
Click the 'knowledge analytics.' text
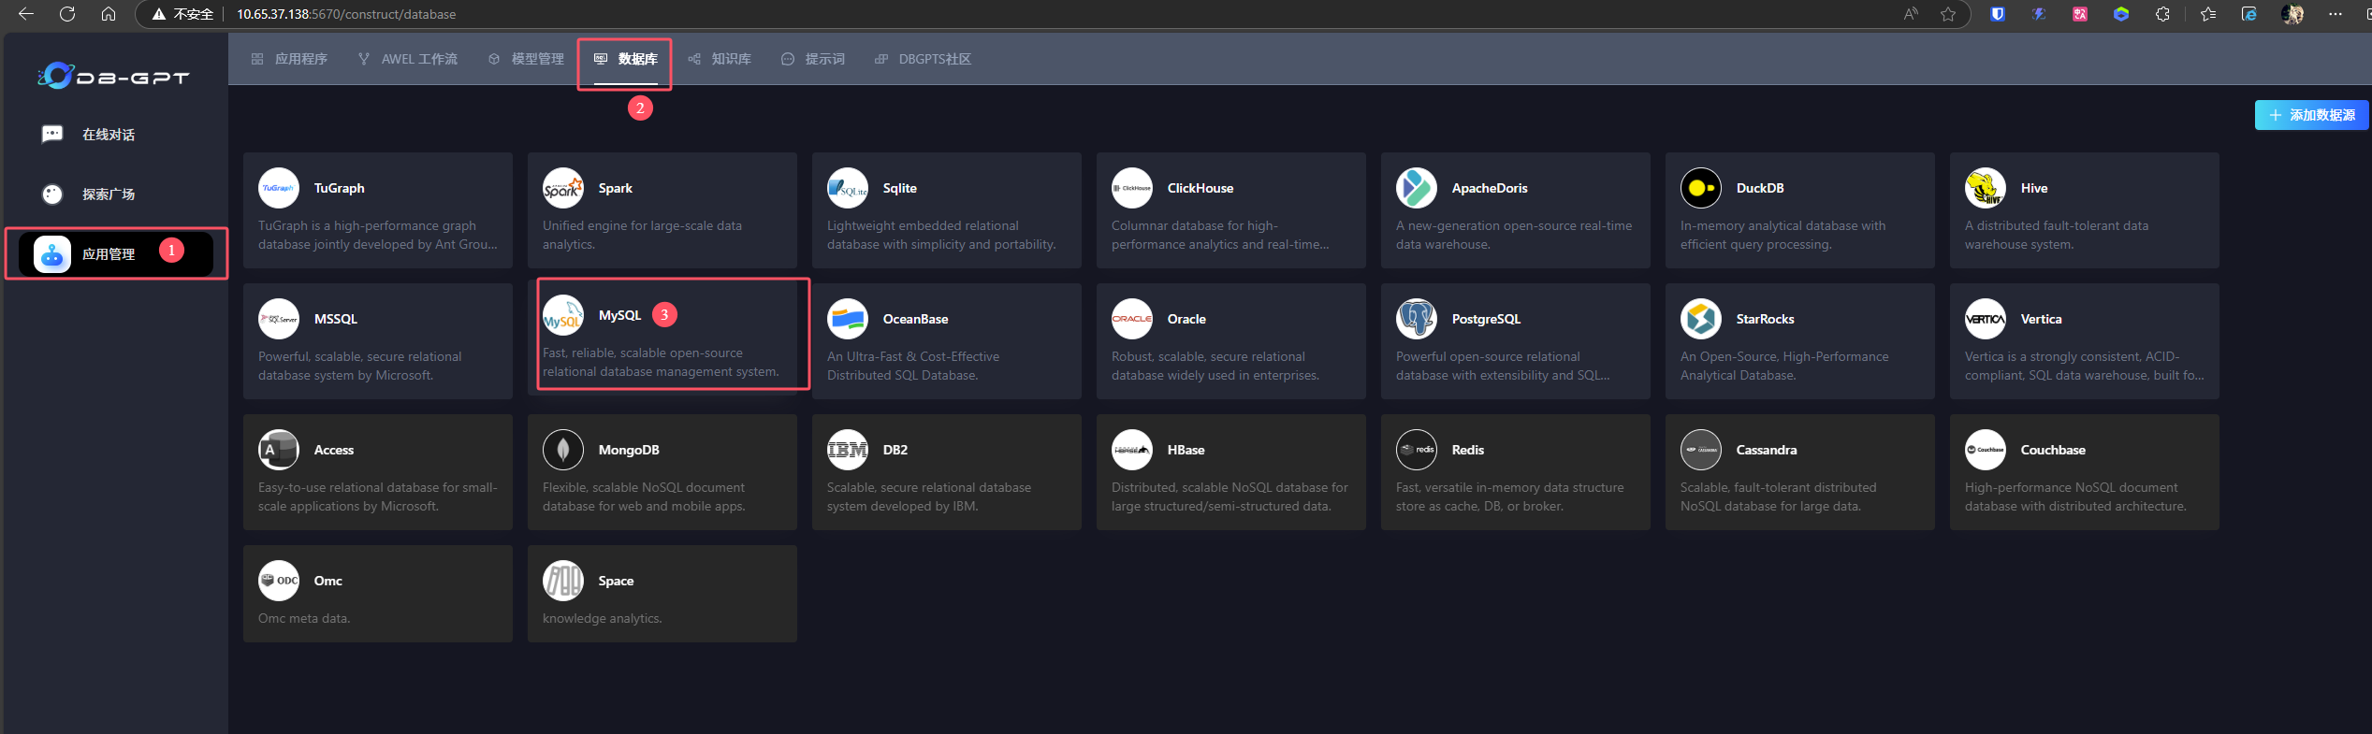click(x=603, y=618)
